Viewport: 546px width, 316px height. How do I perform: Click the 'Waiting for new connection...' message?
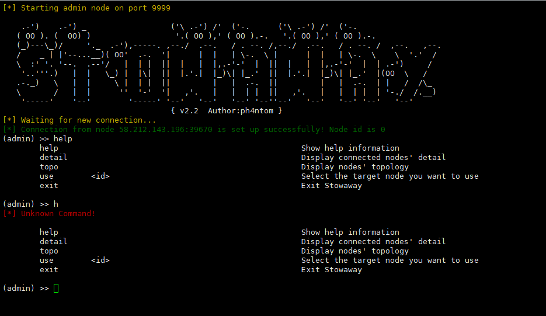tap(79, 120)
